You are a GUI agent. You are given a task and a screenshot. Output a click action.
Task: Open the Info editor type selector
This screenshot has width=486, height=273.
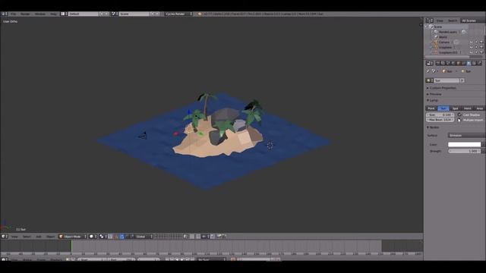pos(5,14)
